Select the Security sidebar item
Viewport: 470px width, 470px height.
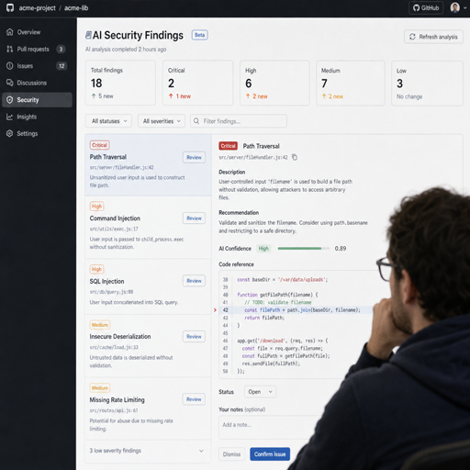click(37, 100)
